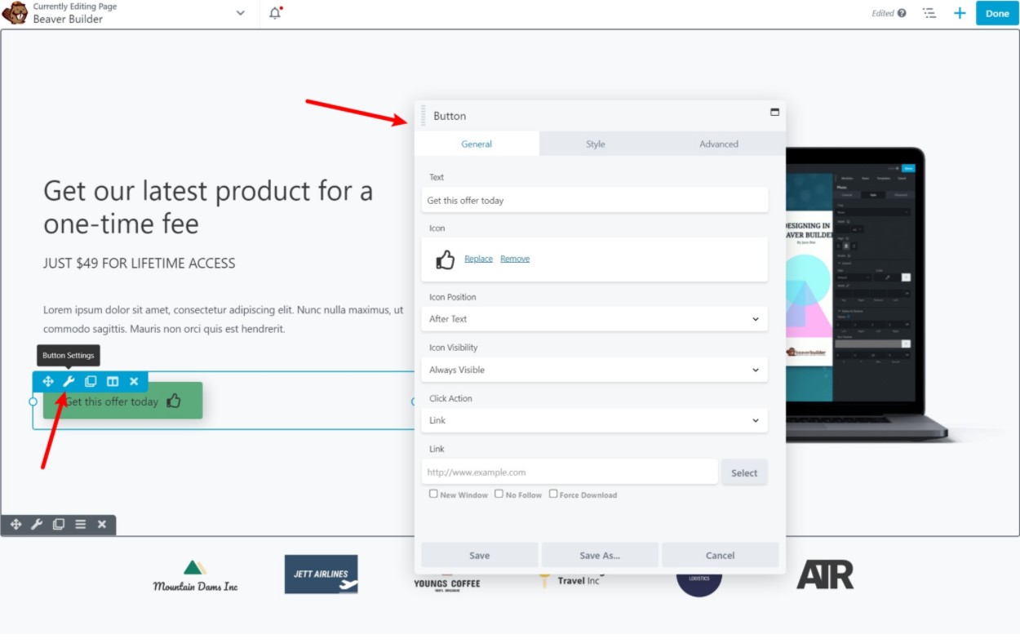Click the Done button
This screenshot has width=1020, height=643.
tap(997, 13)
